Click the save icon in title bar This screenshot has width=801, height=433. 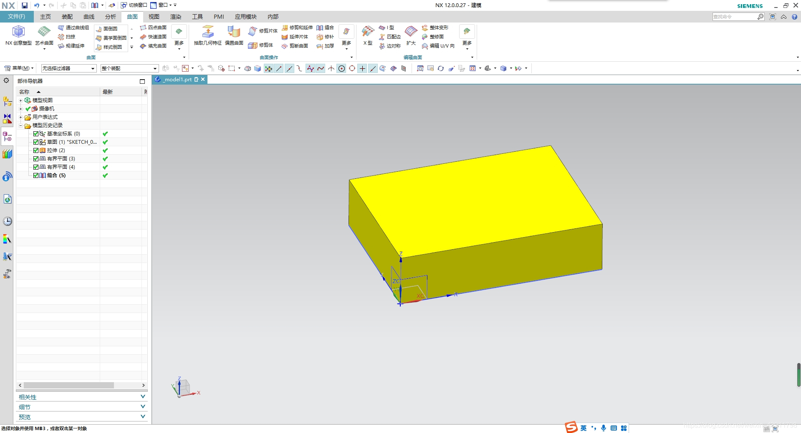(25, 5)
